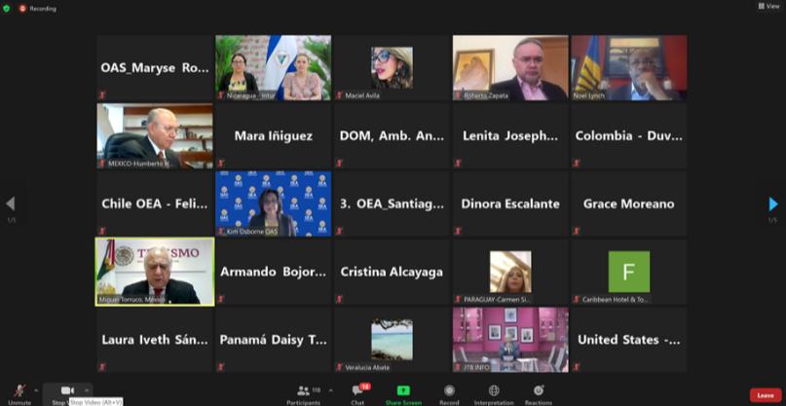Click the green Share Screen icon
Screen dimensions: 786x406
(x=403, y=390)
